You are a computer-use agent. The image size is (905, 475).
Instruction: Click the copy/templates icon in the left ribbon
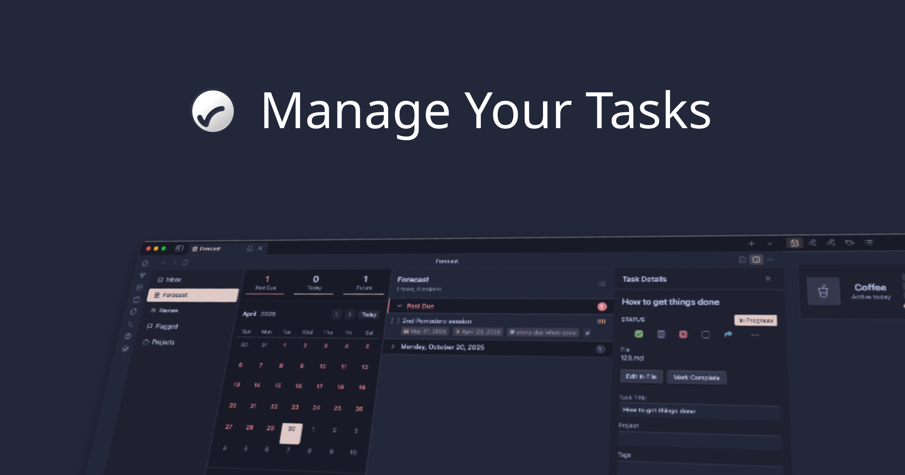pos(133,312)
